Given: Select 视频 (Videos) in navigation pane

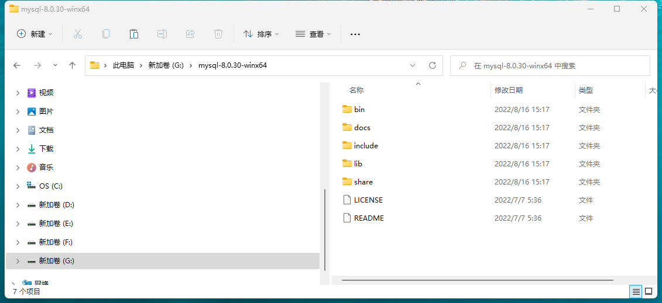Looking at the screenshot, I should (x=46, y=93).
